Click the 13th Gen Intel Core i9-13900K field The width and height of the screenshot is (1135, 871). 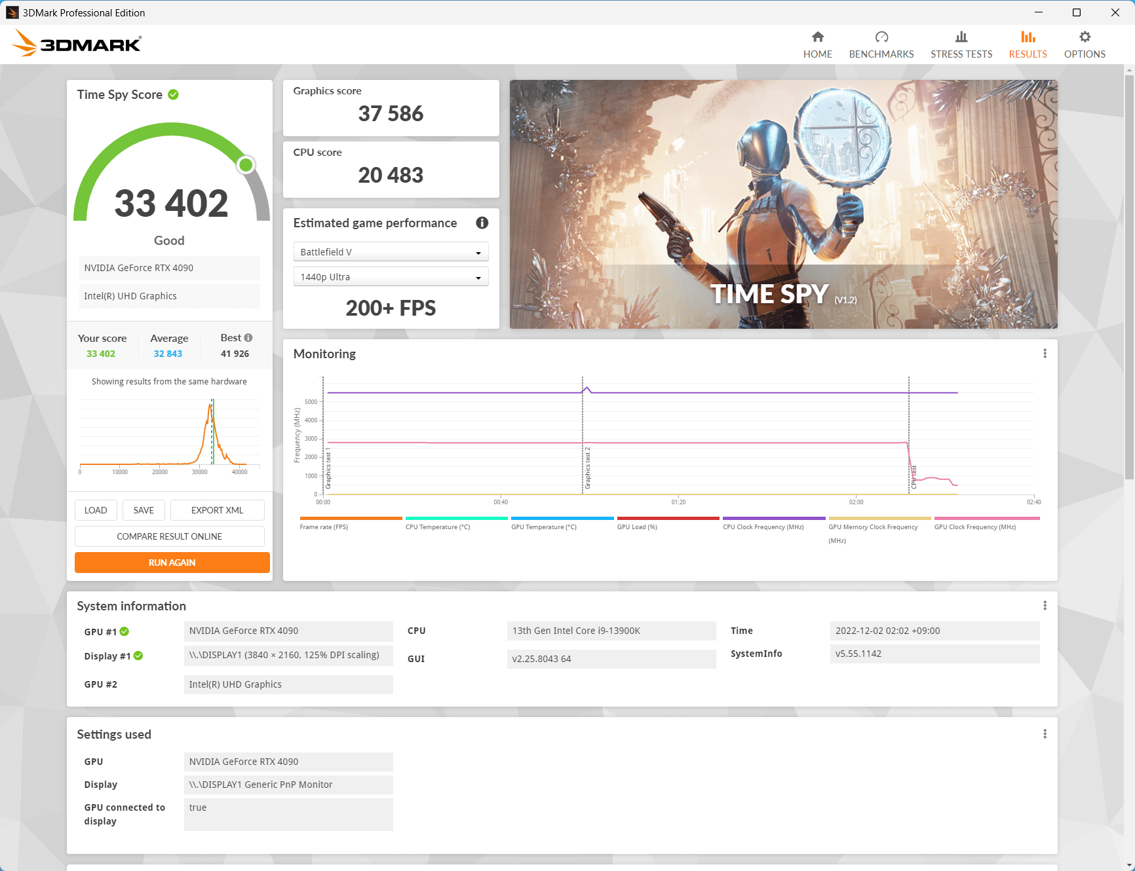611,631
